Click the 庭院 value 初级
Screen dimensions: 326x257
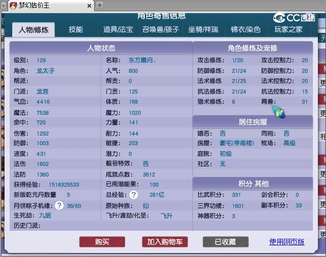point(226,154)
